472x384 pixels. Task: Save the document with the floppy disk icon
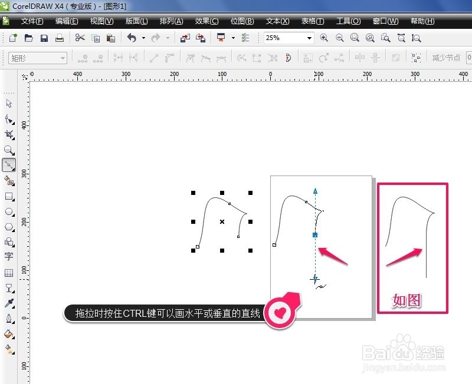[x=44, y=38]
